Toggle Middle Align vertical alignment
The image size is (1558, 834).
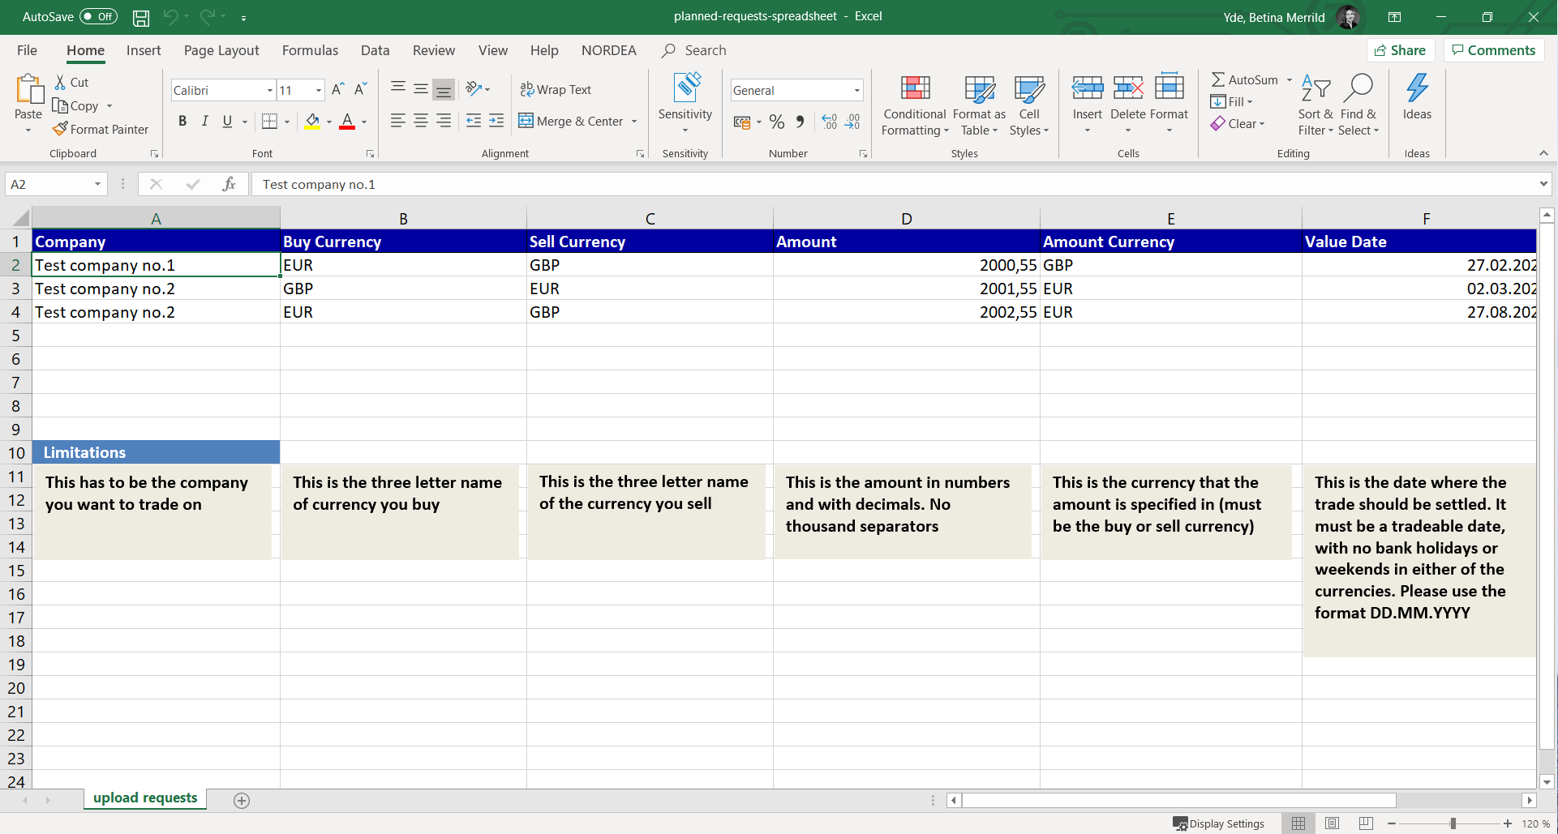click(x=420, y=89)
